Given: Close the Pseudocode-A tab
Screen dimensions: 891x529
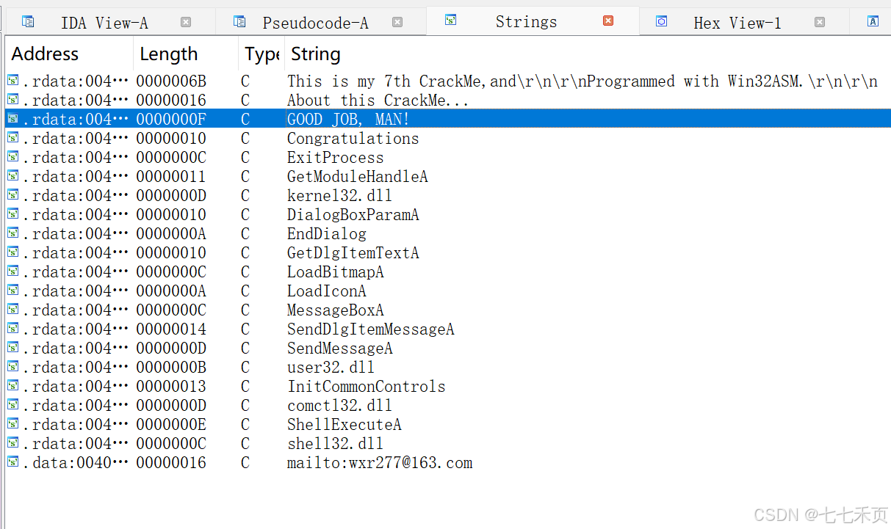Looking at the screenshot, I should pos(397,22).
